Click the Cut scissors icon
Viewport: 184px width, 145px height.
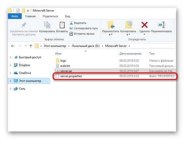coord(71,23)
